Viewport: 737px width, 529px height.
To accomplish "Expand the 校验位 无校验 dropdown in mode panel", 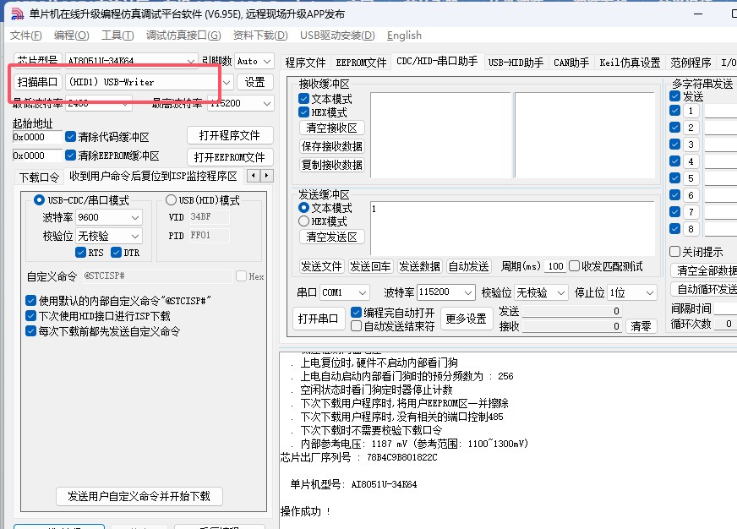I will click(135, 236).
